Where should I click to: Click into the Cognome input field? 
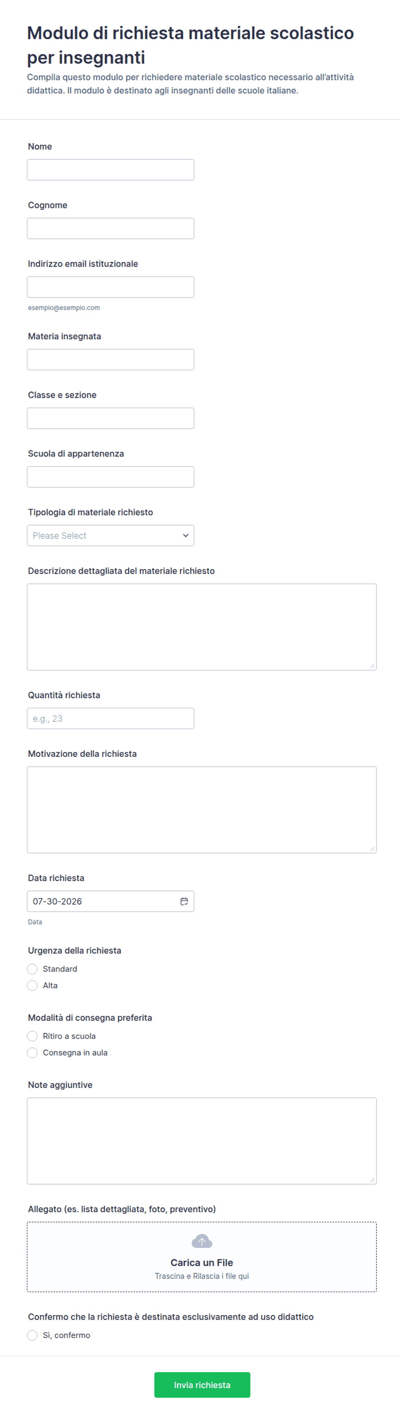click(110, 228)
